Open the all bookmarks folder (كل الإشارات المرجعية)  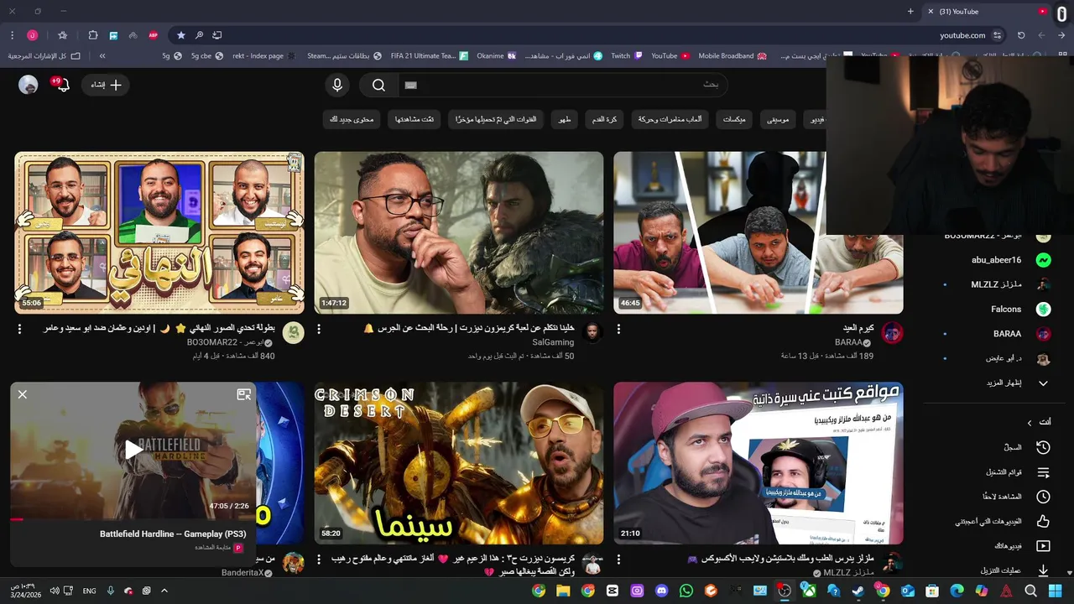pyautogui.click(x=44, y=56)
